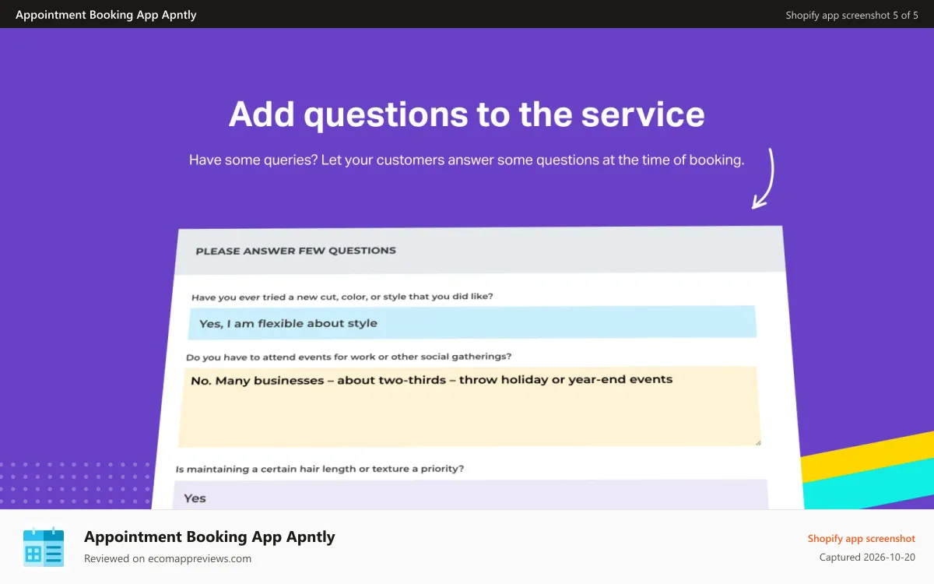Click the Apntly calendar app icon
The height and width of the screenshot is (584, 934).
(x=44, y=546)
